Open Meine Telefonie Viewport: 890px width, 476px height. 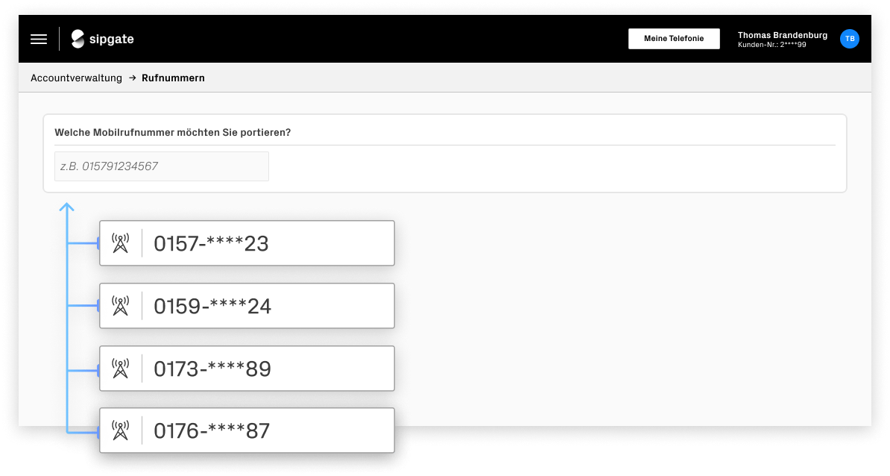[x=674, y=39]
